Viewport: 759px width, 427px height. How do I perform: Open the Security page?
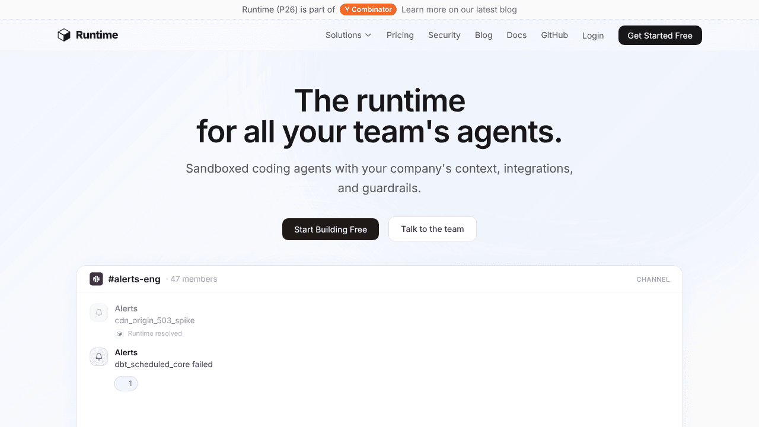point(444,35)
